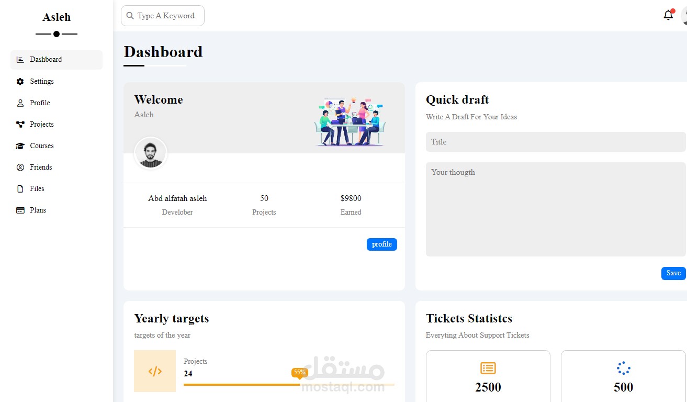Viewport: 687px width, 402px height.
Task: Click the Courses graduation cap icon
Action: tap(20, 146)
